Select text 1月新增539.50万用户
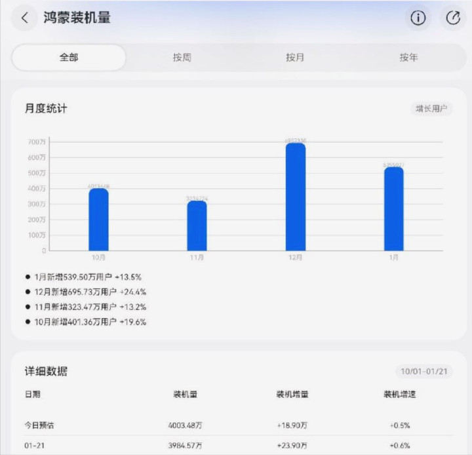472x455 pixels. pos(73,277)
